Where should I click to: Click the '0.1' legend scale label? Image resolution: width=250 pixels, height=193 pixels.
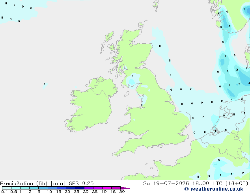pos(4,191)
